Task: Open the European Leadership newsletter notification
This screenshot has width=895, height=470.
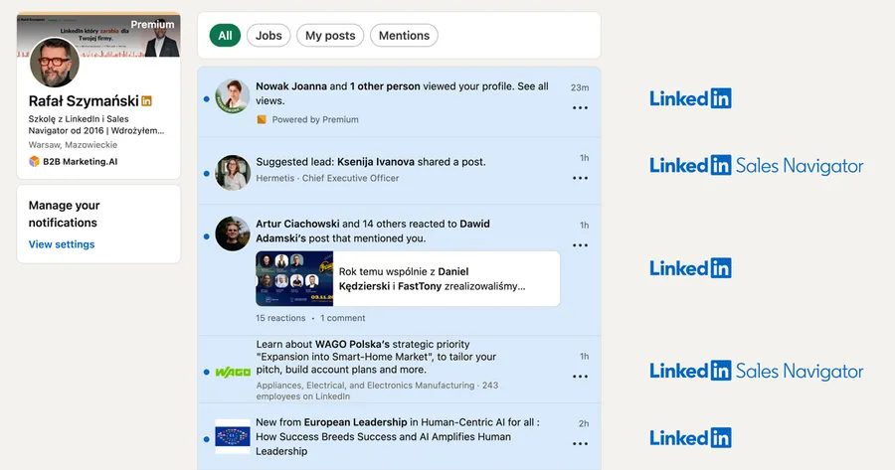Action: 400,437
